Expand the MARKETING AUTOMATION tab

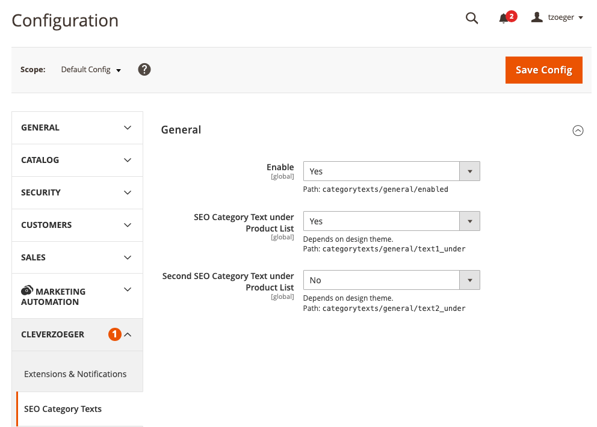pos(77,296)
